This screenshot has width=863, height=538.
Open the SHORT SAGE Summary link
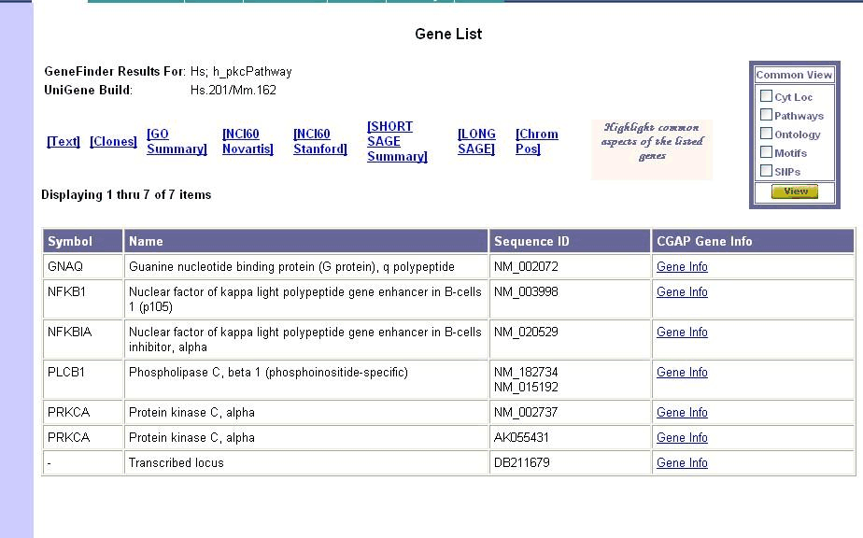pyautogui.click(x=397, y=142)
